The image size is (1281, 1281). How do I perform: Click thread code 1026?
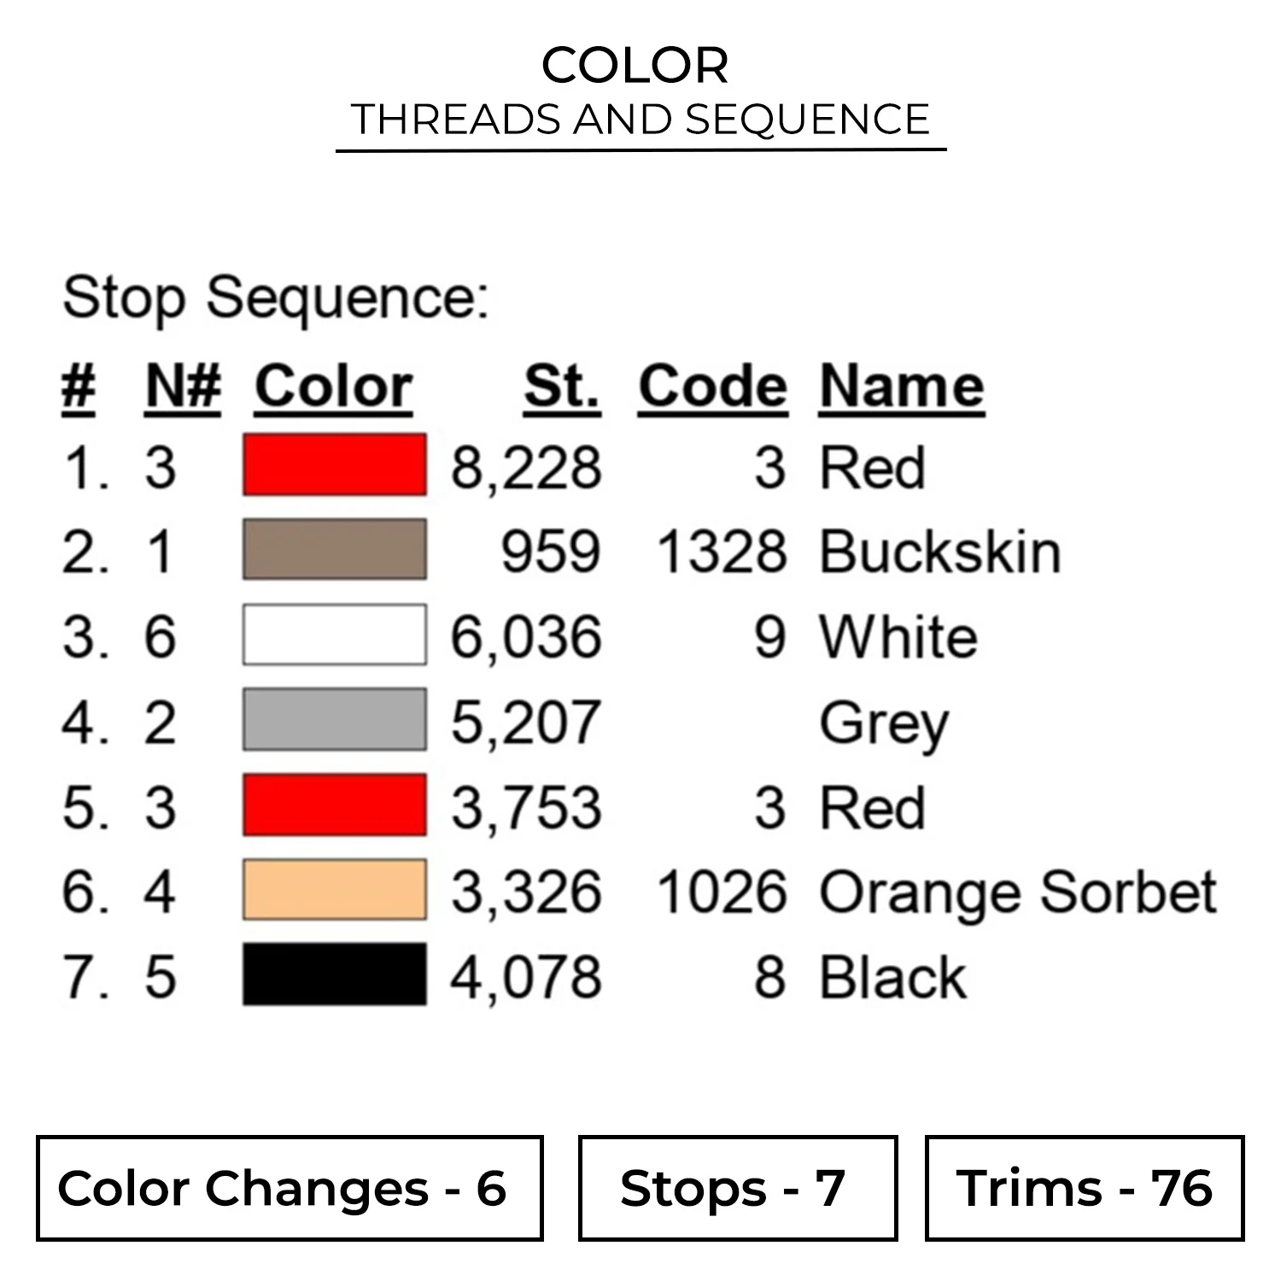(x=721, y=892)
